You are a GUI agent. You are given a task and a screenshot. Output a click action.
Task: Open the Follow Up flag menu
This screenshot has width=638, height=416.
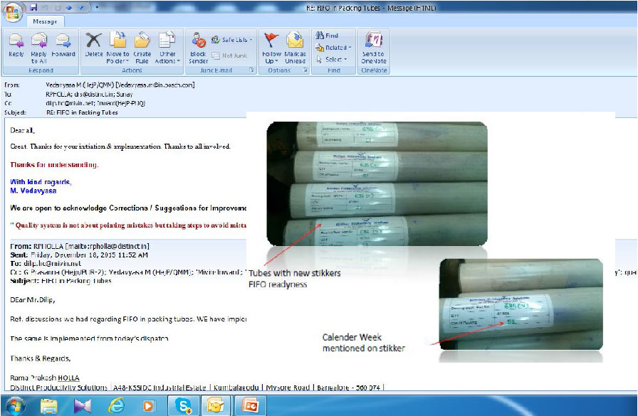tap(271, 48)
